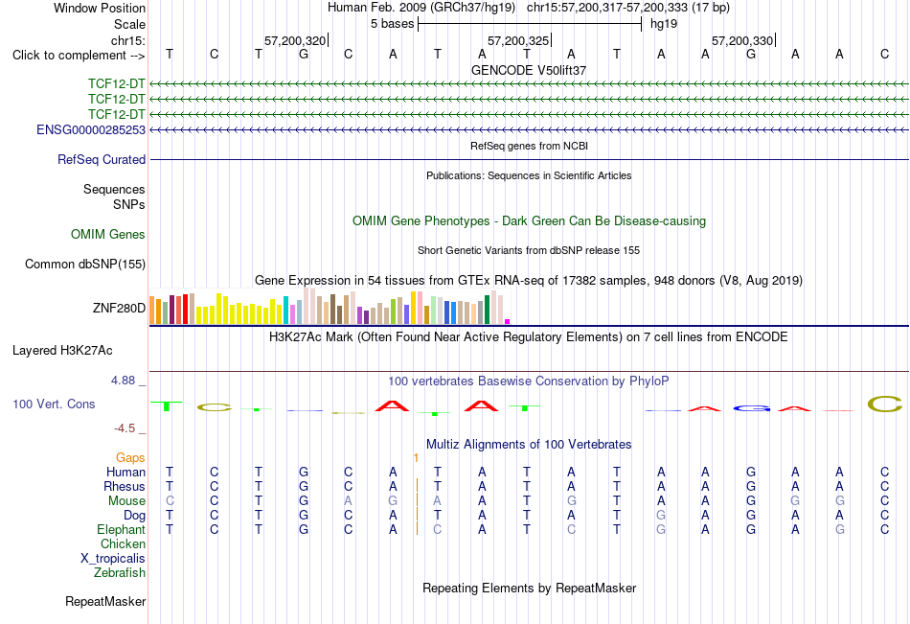Screen dimensions: 910x624
Task: Select the OMIM Genes track label
Action: click(x=108, y=234)
